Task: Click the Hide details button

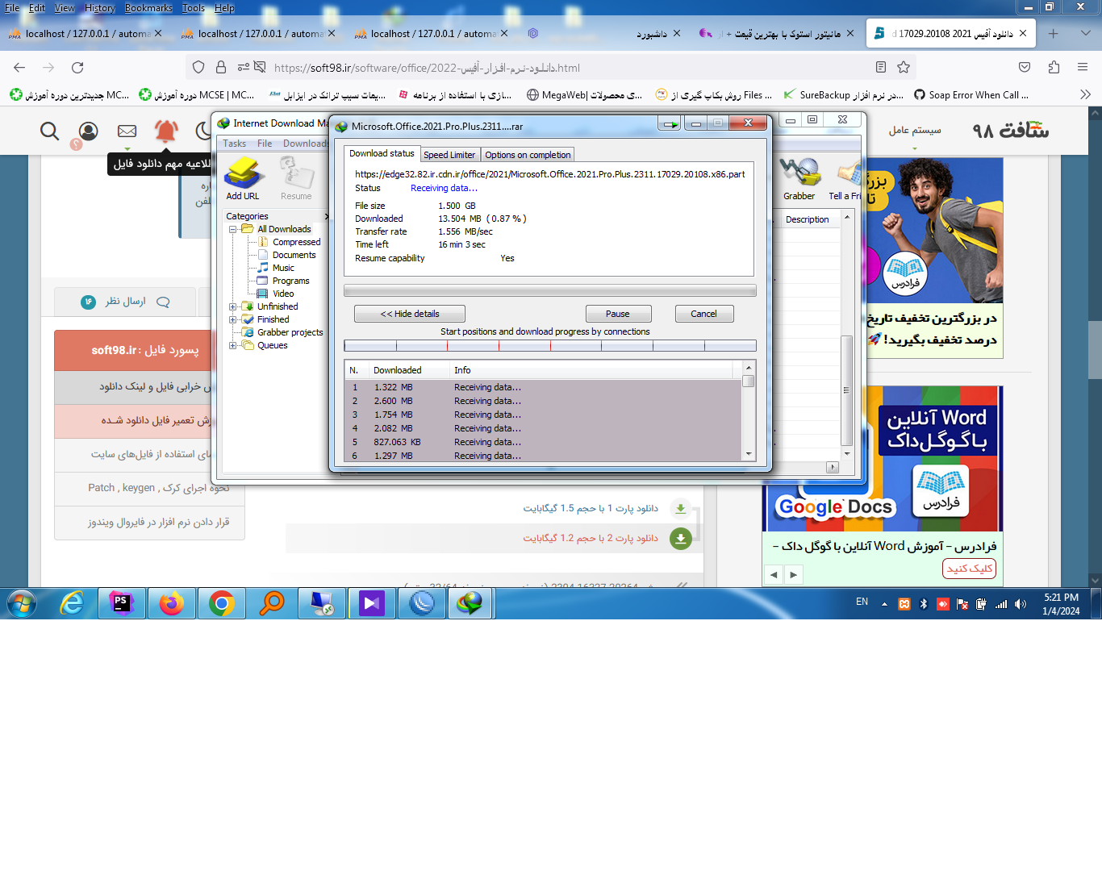Action: tap(410, 314)
